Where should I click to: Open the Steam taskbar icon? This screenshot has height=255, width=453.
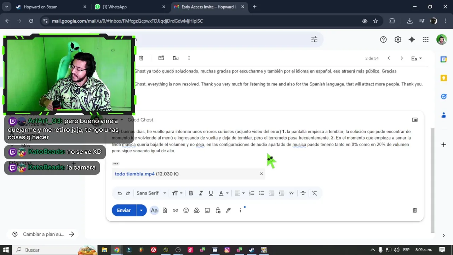tap(251, 250)
